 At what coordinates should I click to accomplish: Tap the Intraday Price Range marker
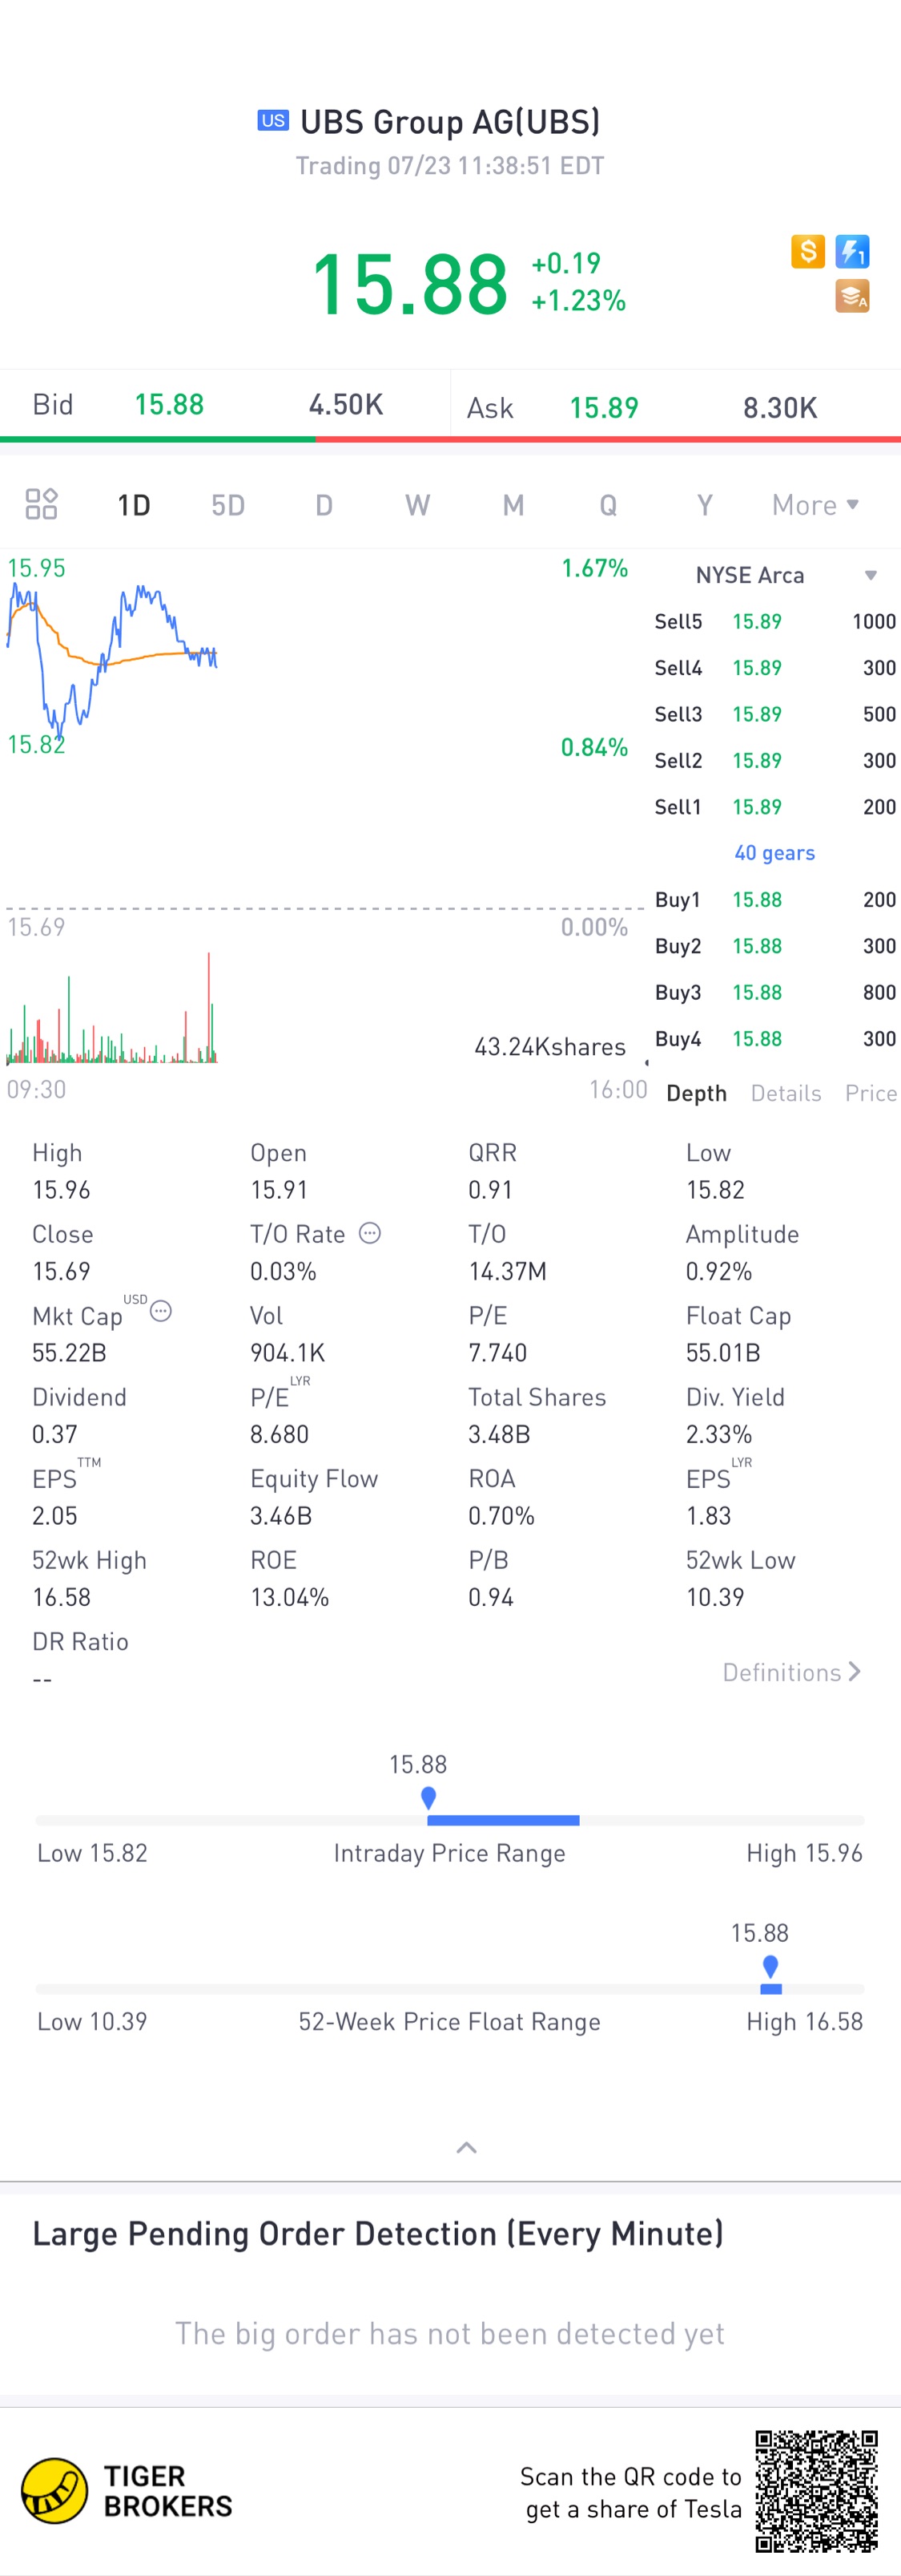click(x=428, y=1798)
